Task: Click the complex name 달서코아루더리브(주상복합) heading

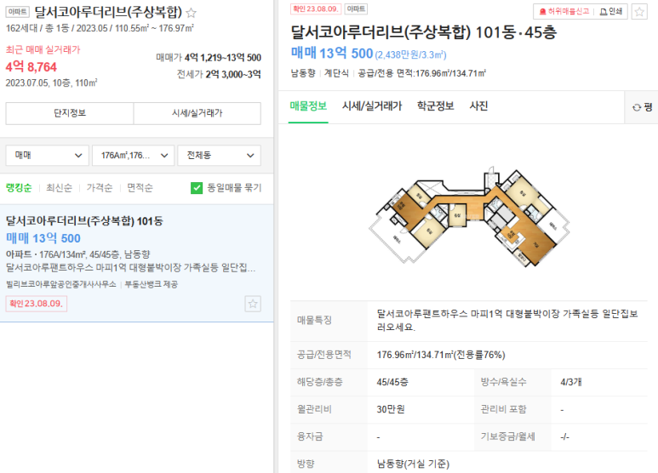Action: tap(108, 12)
